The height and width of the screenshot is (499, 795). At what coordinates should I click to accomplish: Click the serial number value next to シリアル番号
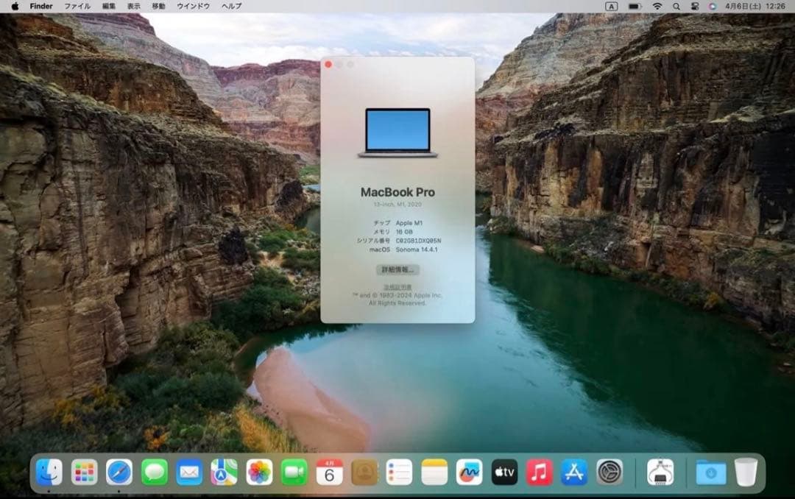point(418,241)
